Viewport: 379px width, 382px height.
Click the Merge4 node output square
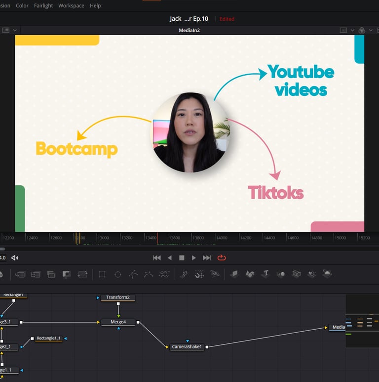(138, 322)
